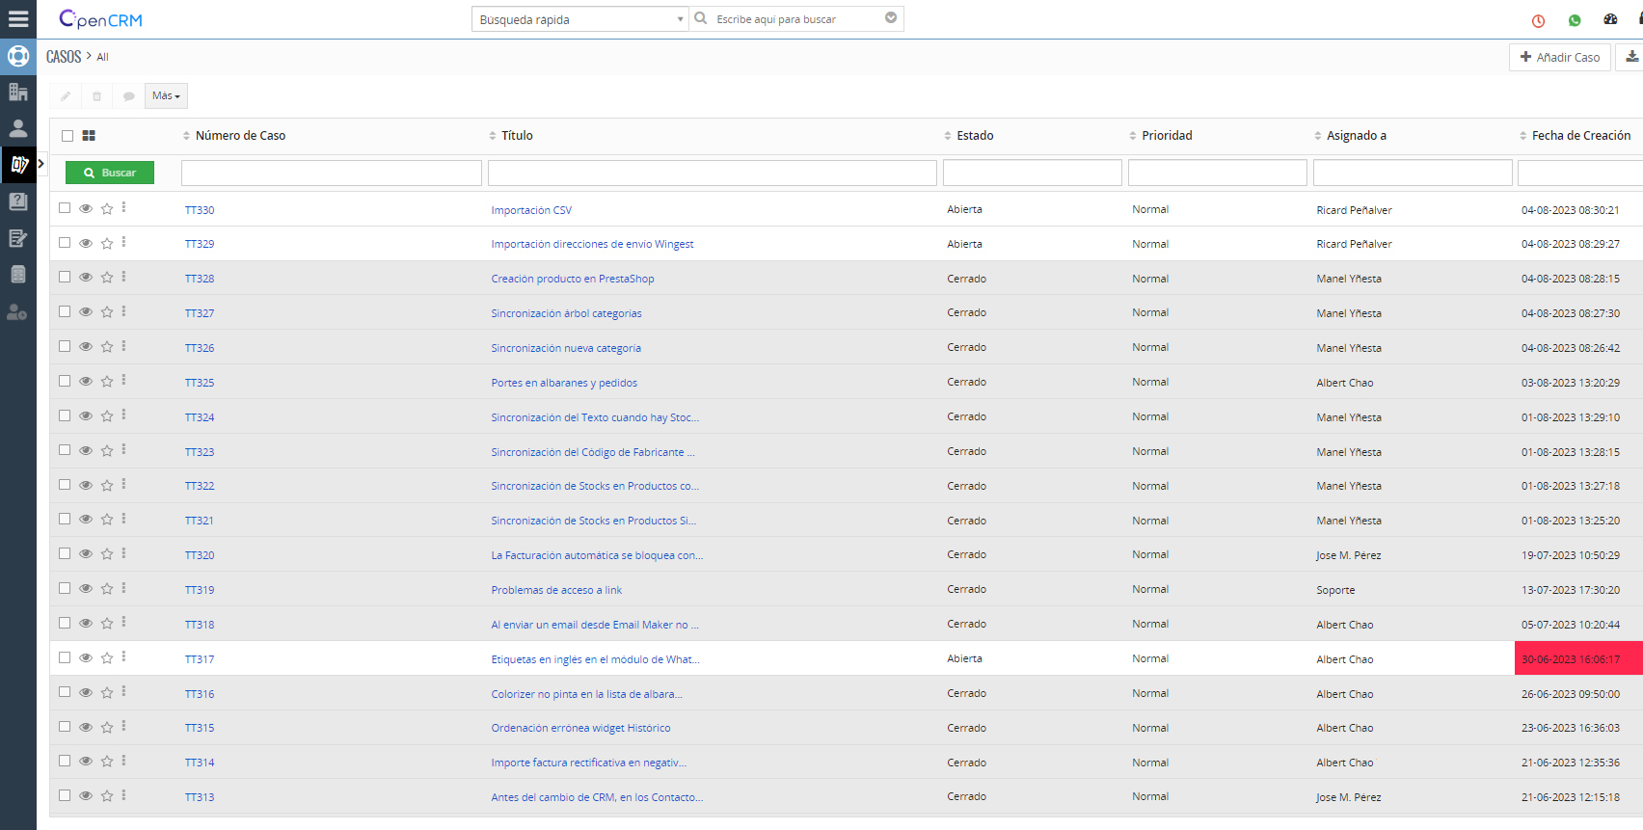The image size is (1643, 830).
Task: Open row options for TT324
Action: (x=124, y=415)
